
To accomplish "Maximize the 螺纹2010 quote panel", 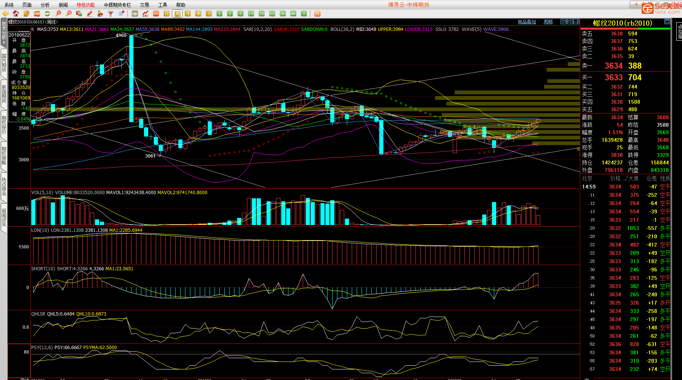I will click(x=667, y=21).
